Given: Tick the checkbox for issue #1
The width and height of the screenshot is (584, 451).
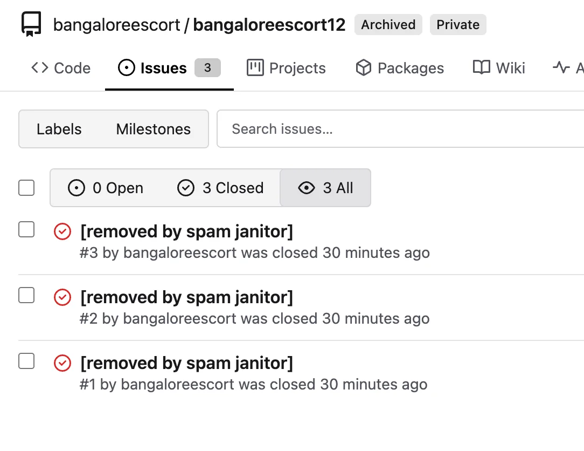Looking at the screenshot, I should tap(26, 361).
